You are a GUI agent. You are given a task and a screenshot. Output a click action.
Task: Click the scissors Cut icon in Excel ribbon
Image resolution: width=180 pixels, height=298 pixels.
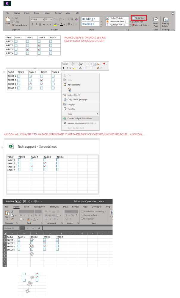click(12, 211)
